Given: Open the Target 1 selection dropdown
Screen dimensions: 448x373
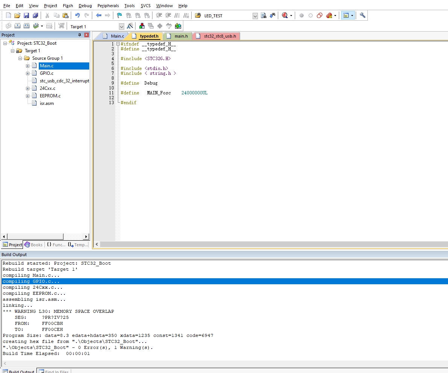Looking at the screenshot, I should coord(122,27).
